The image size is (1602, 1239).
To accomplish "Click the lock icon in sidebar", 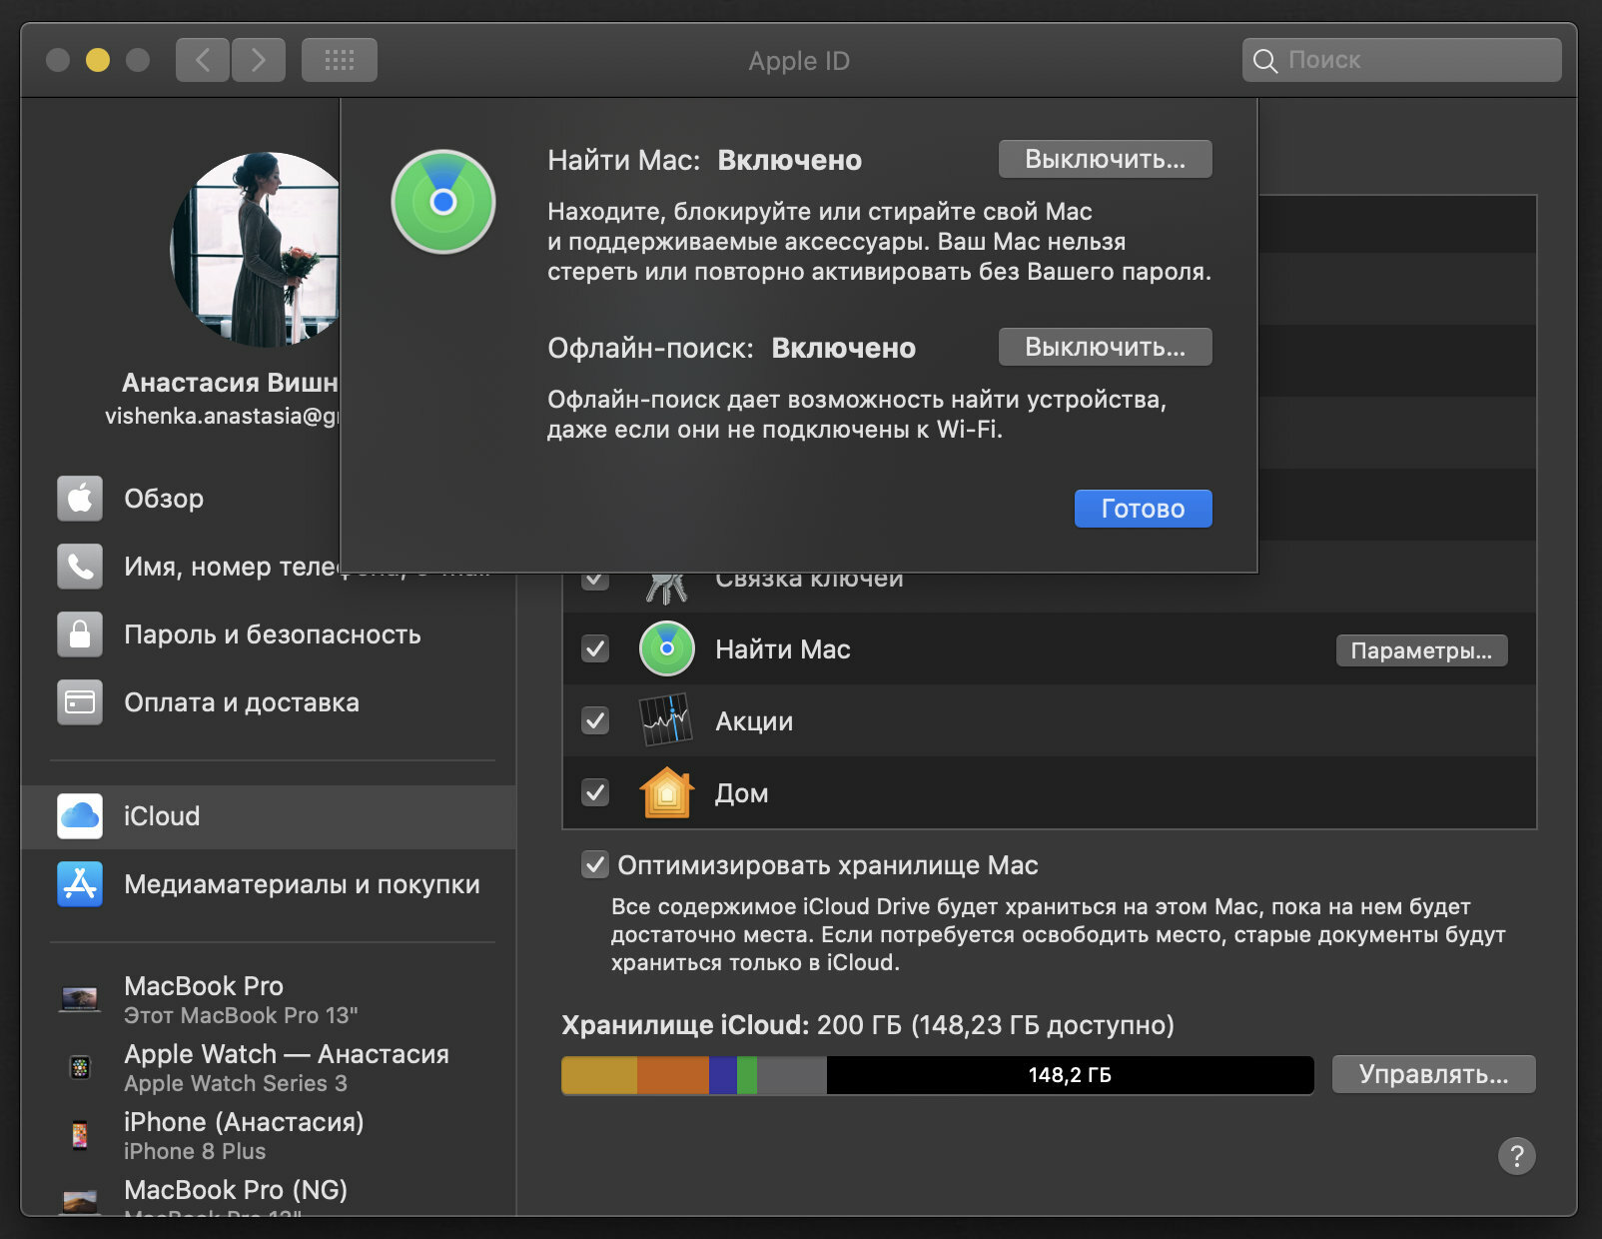I will click(80, 634).
